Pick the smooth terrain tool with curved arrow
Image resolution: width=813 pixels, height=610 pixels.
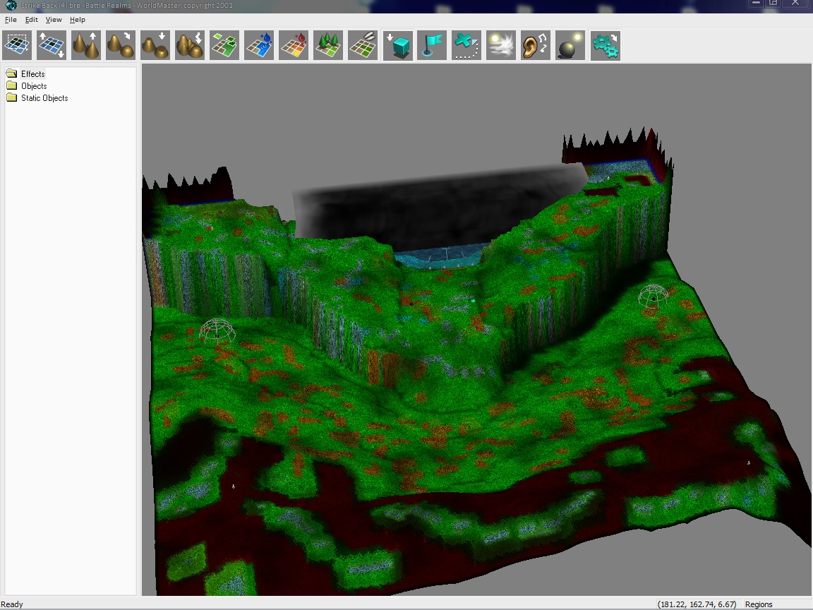point(121,45)
